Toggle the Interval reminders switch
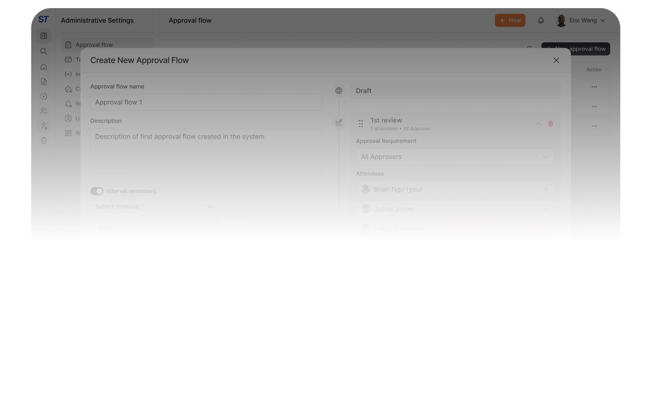This screenshot has height=409, width=651. 97,191
